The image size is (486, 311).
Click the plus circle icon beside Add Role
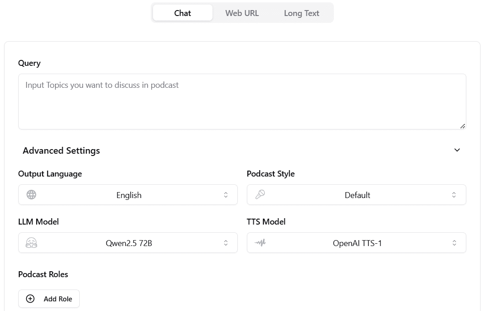(30, 299)
